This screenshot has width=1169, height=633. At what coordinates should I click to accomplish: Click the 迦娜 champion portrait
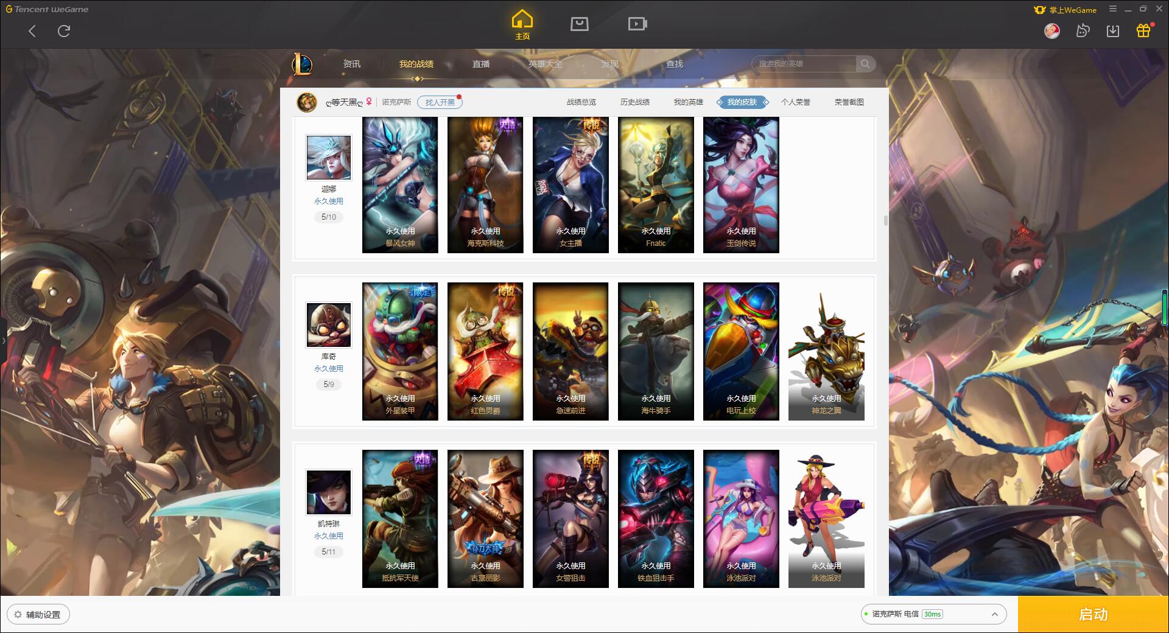pyautogui.click(x=329, y=158)
